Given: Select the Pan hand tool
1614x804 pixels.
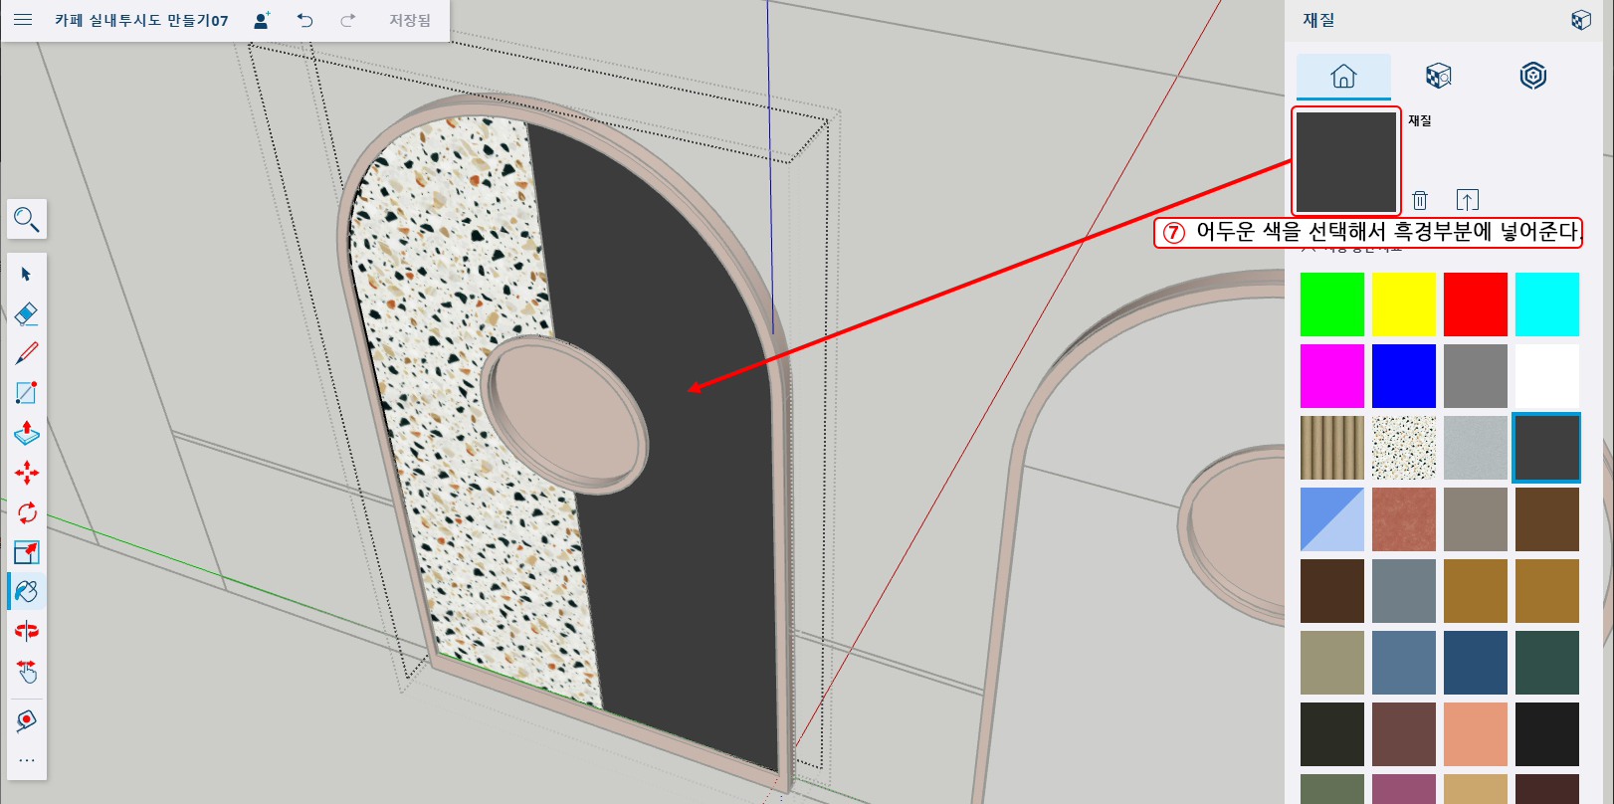Looking at the screenshot, I should pyautogui.click(x=27, y=672).
